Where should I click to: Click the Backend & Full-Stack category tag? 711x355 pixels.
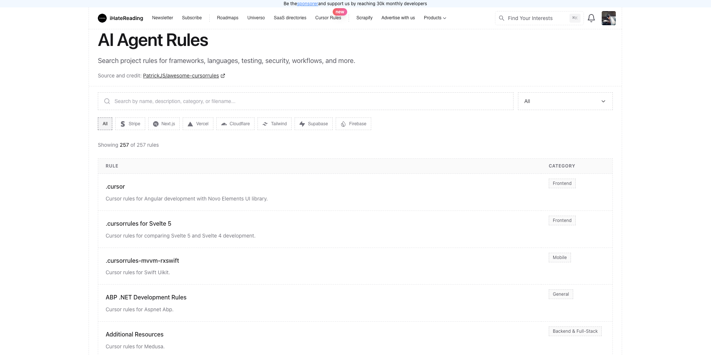575,331
